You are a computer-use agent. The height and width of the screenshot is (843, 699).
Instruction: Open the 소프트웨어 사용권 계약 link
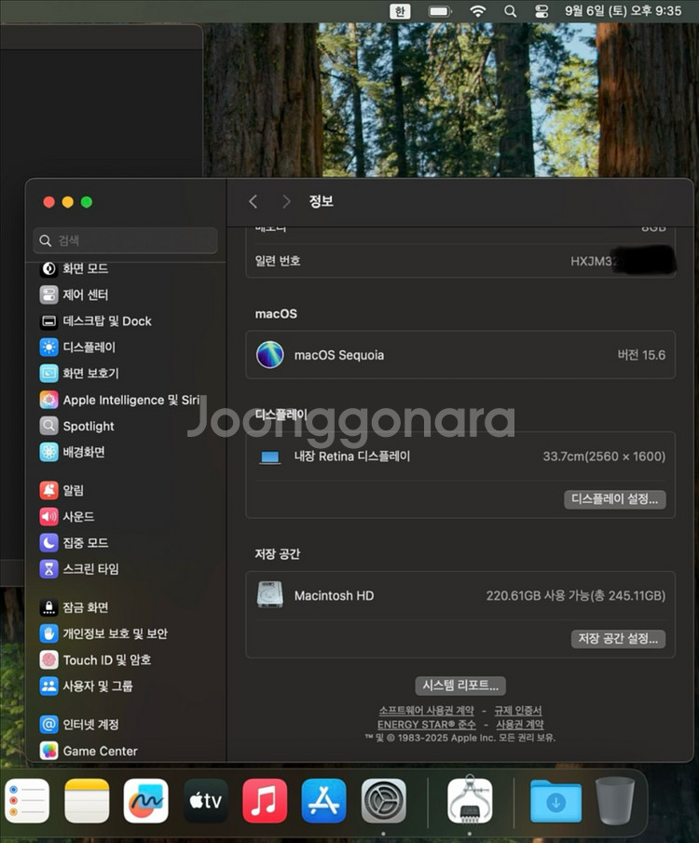427,711
